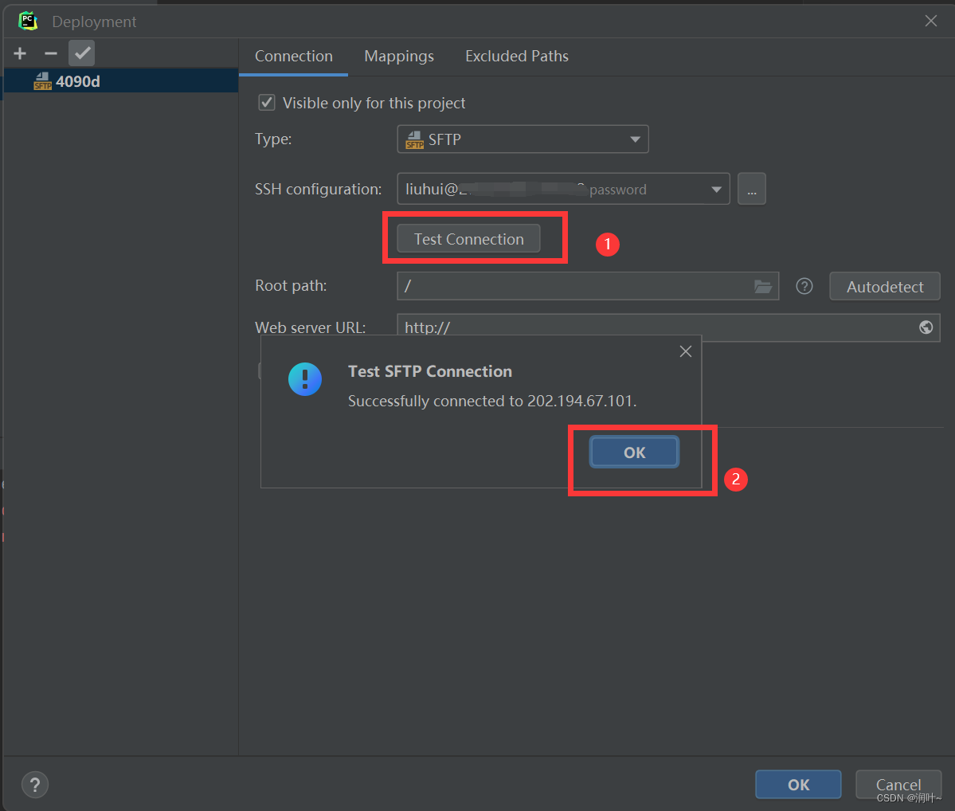This screenshot has width=955, height=811.
Task: Uncheck 'Visible only for this project'
Action: [x=266, y=102]
